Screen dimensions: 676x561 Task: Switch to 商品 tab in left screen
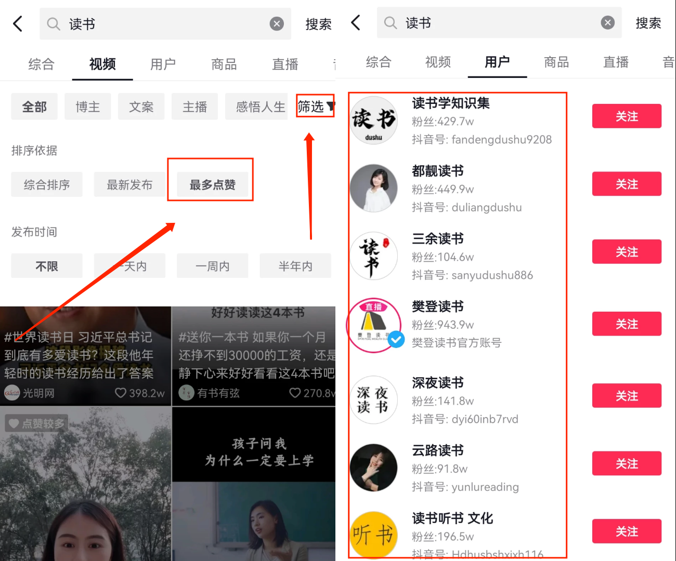pyautogui.click(x=224, y=64)
